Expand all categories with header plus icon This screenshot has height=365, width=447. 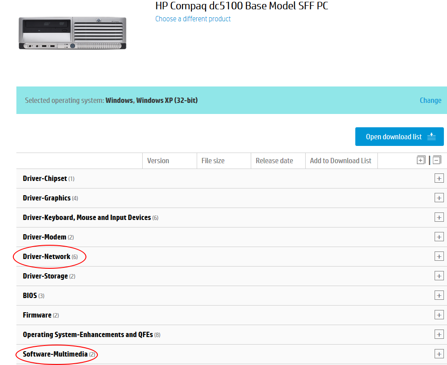421,160
